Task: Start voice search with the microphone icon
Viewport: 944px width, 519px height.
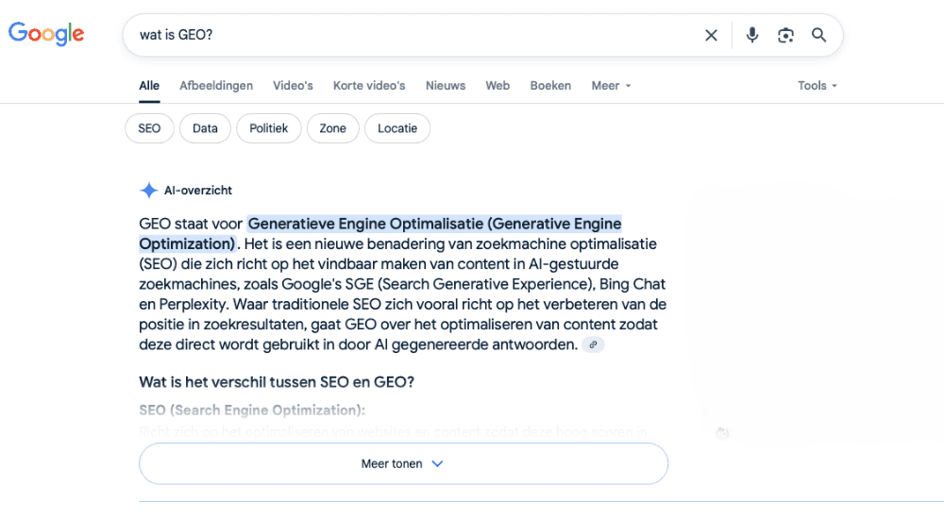Action: tap(752, 35)
